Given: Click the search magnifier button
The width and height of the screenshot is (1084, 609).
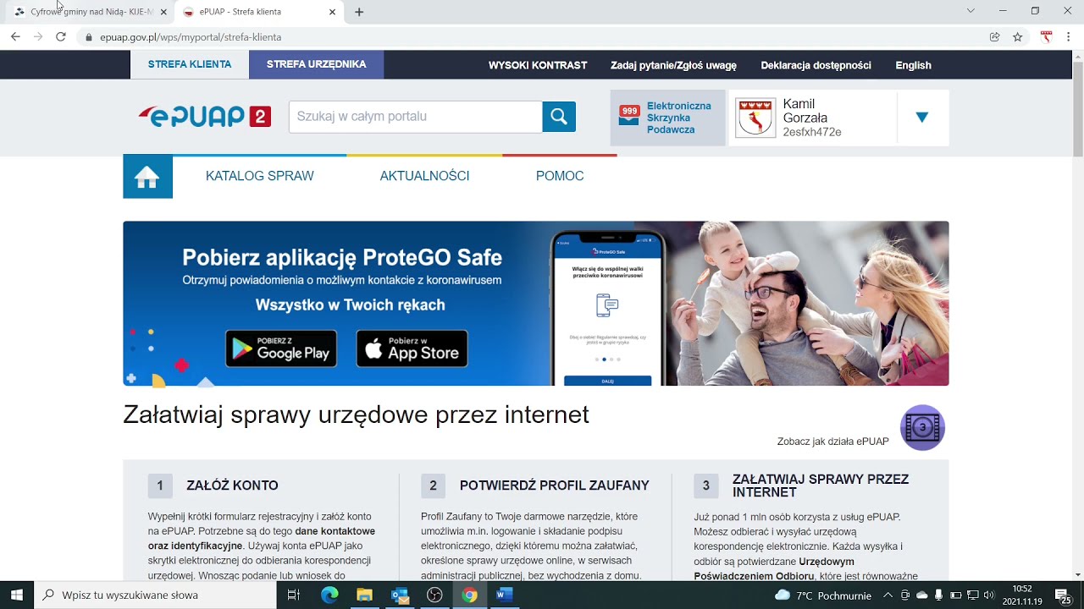Looking at the screenshot, I should (559, 117).
